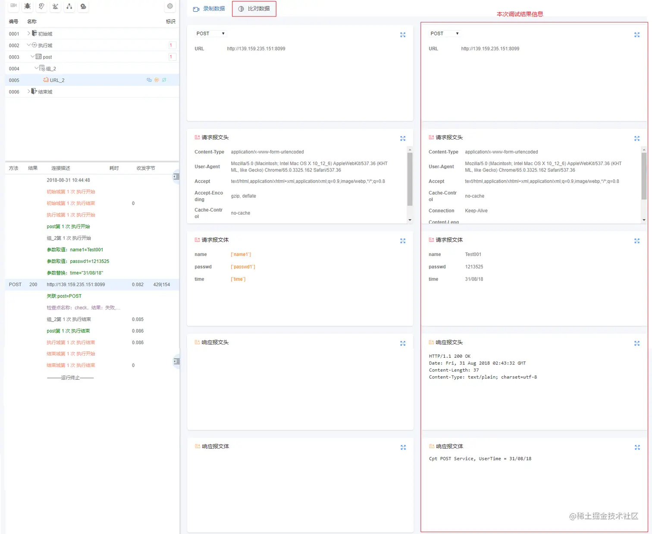Open the POST method dropdown in left column
This screenshot has width=652, height=534.
(x=210, y=34)
